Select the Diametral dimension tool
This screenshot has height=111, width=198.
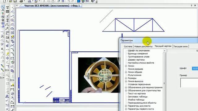click(x=12, y=94)
